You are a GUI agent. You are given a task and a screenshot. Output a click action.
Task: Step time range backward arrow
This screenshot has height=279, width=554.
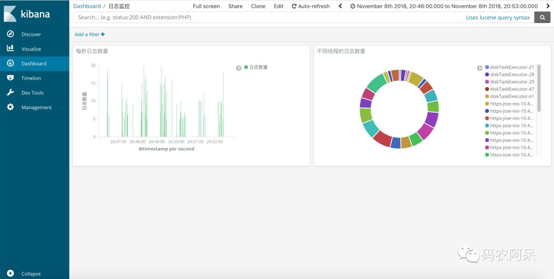[x=340, y=6]
